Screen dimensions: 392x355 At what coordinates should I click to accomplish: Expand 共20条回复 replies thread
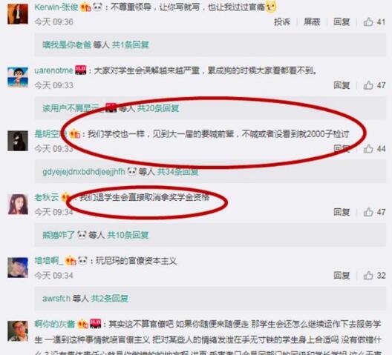click(x=158, y=108)
